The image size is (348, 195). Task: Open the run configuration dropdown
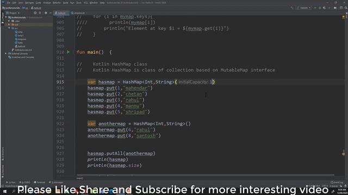304,8
